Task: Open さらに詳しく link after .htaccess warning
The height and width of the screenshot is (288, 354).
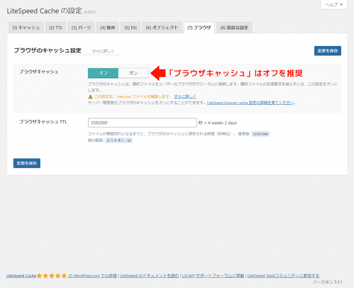Action: pos(185,96)
